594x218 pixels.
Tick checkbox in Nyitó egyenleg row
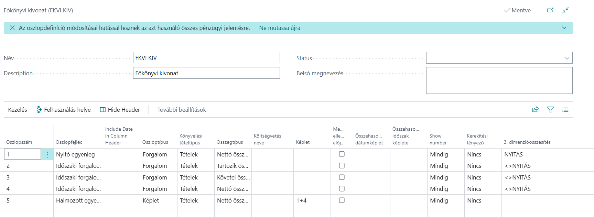[342, 154]
